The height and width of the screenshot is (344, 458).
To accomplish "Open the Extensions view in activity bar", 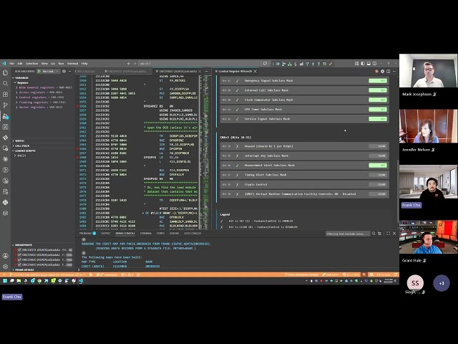I will [x=5, y=95].
